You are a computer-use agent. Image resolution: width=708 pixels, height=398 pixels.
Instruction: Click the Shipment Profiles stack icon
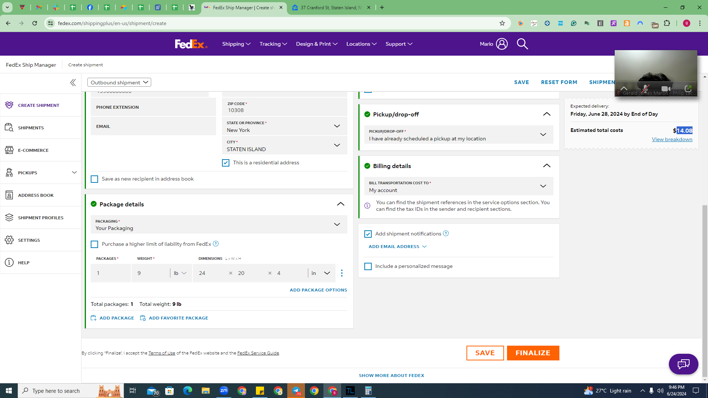9,217
